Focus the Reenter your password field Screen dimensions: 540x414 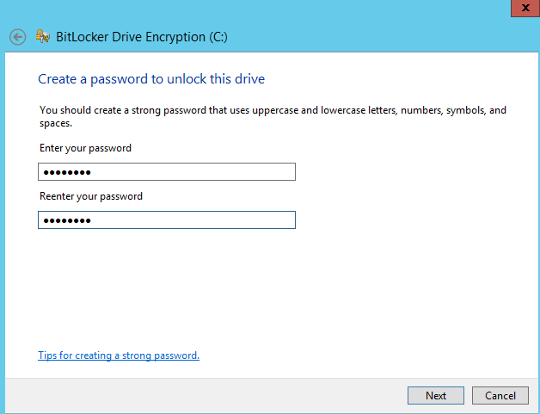167,220
